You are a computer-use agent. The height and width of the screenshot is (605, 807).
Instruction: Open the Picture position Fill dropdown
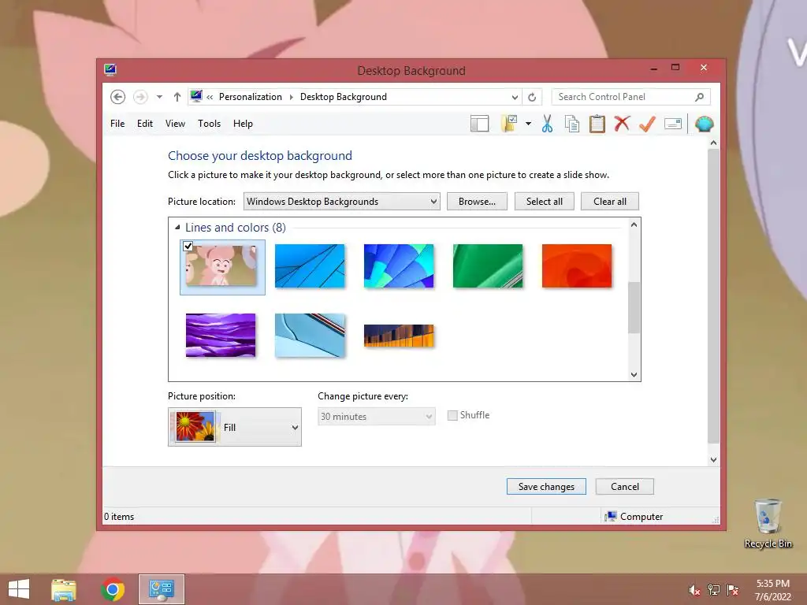click(235, 427)
